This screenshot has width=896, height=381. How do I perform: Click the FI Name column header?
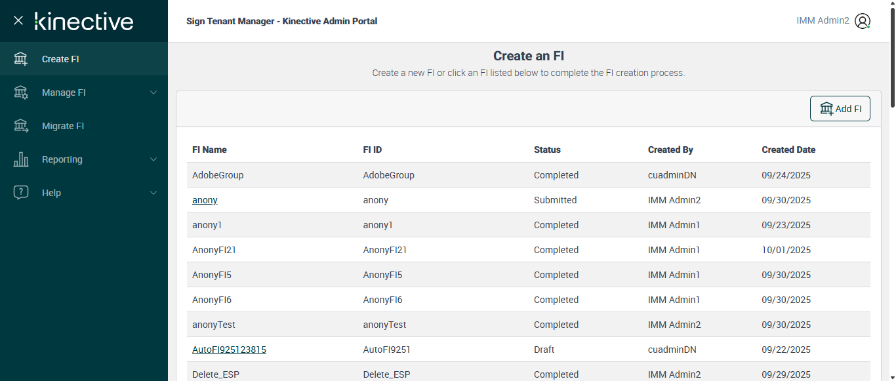coord(209,150)
